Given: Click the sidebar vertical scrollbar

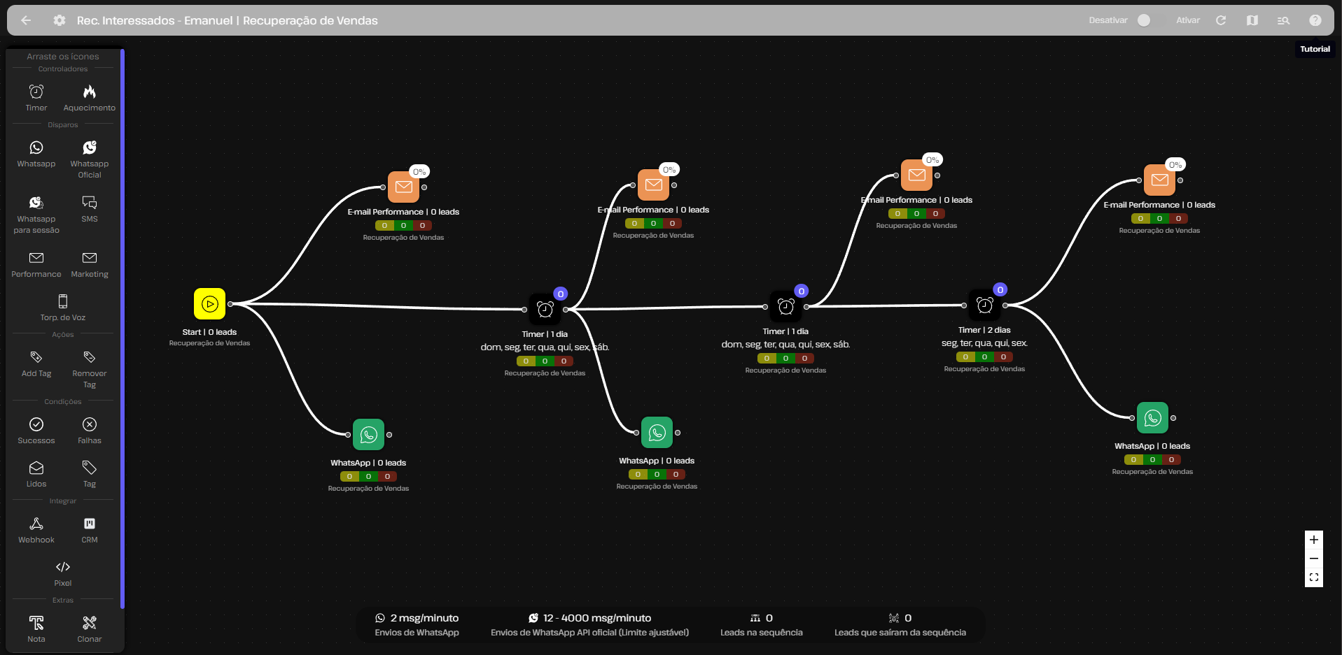Looking at the screenshot, I should [123, 329].
